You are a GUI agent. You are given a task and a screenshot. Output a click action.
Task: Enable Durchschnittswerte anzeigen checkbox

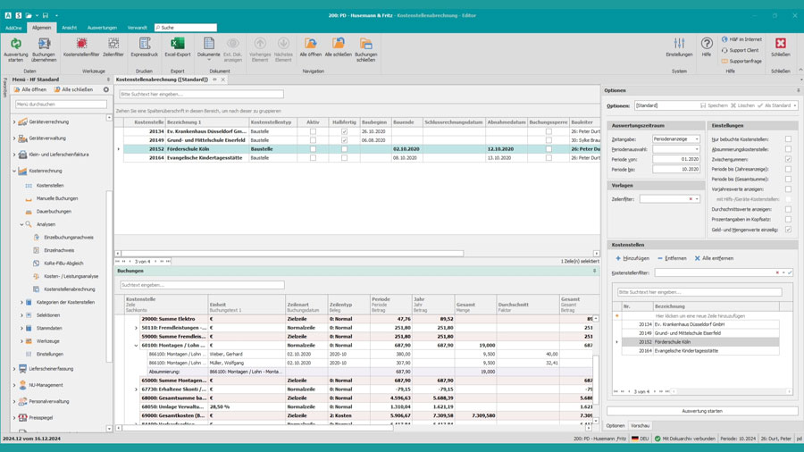pyautogui.click(x=788, y=209)
